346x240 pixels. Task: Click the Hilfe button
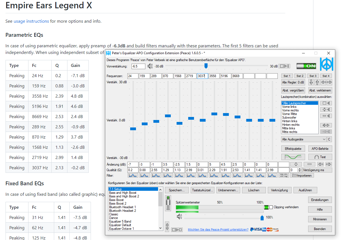320,210
